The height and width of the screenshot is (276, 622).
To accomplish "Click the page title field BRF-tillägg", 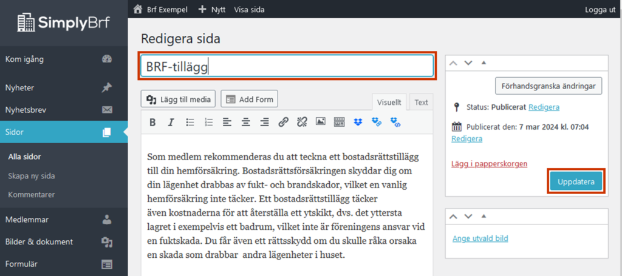I will tap(287, 66).
